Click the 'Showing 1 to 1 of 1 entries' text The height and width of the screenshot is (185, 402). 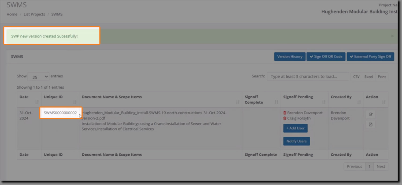tap(40, 87)
